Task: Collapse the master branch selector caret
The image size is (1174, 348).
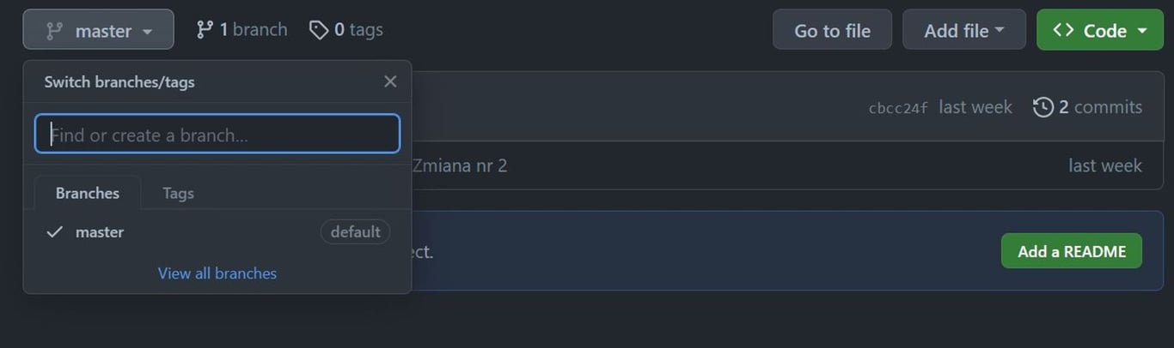Action: coord(147,32)
